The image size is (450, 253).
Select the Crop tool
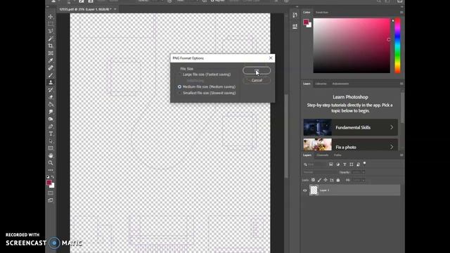(51, 46)
